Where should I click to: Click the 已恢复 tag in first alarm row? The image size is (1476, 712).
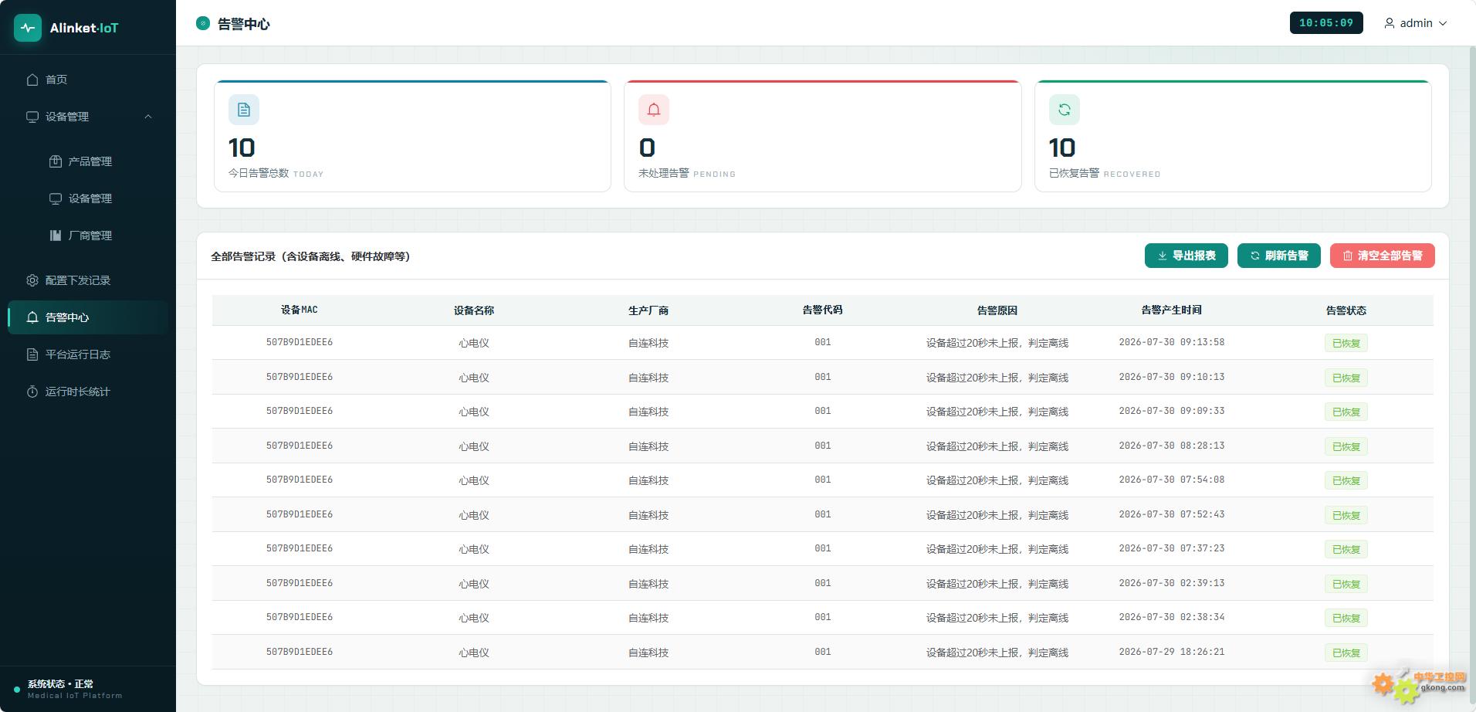click(x=1346, y=343)
